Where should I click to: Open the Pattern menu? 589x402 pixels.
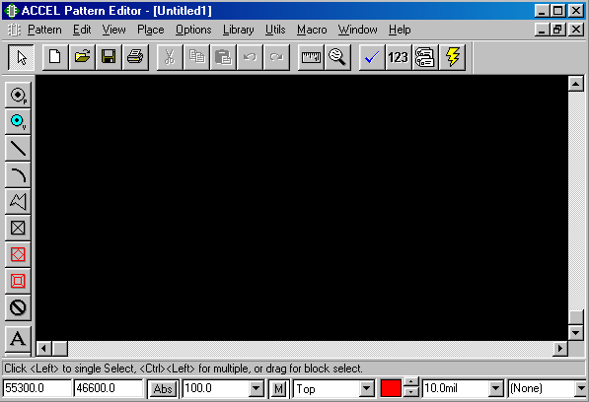(x=44, y=30)
